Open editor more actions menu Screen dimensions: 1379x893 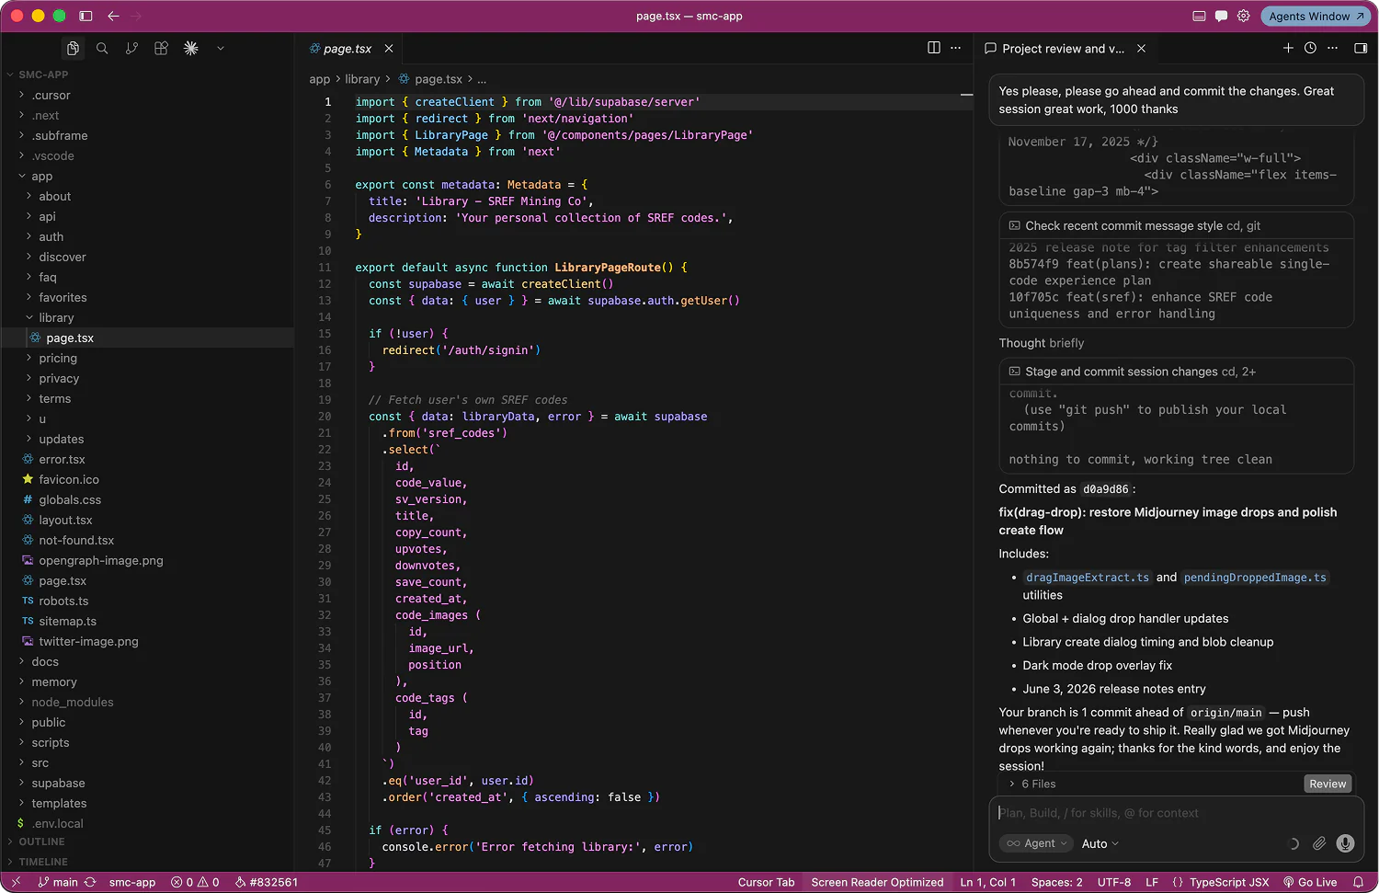point(956,48)
